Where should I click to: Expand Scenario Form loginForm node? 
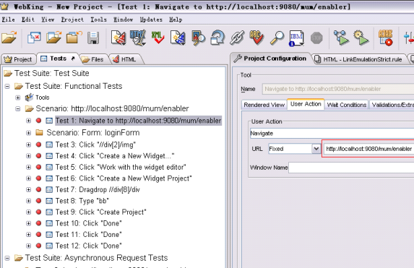pos(28,132)
